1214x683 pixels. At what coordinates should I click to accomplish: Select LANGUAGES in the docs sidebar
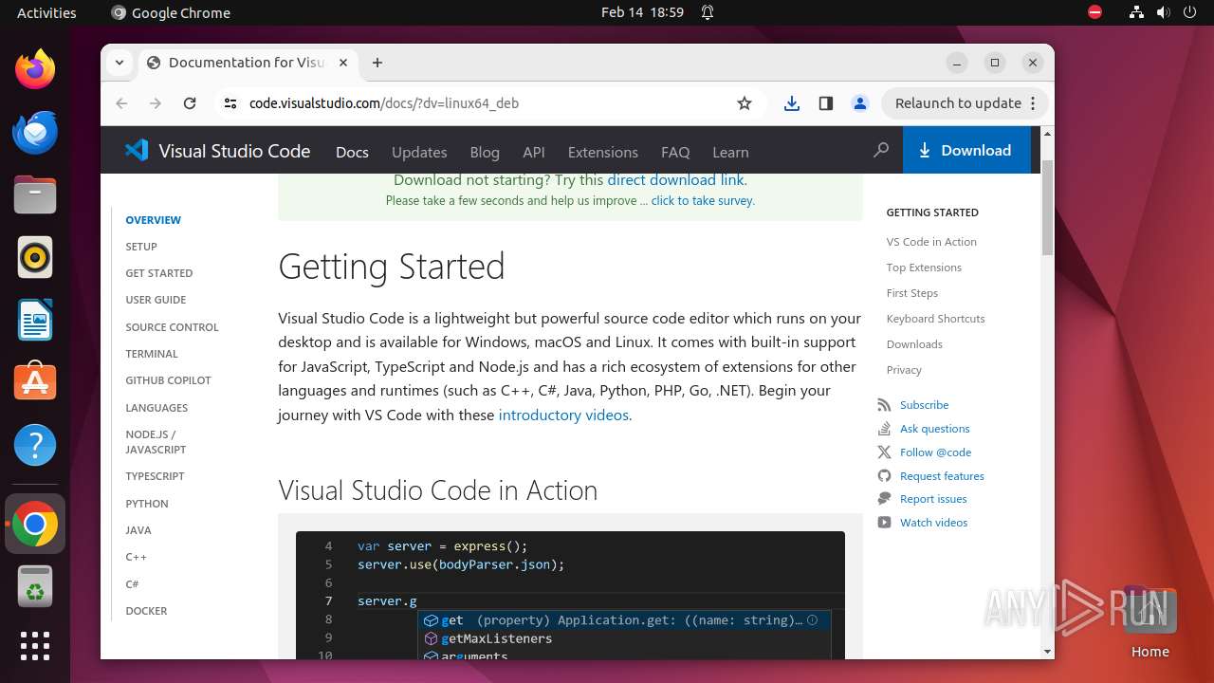click(x=156, y=408)
